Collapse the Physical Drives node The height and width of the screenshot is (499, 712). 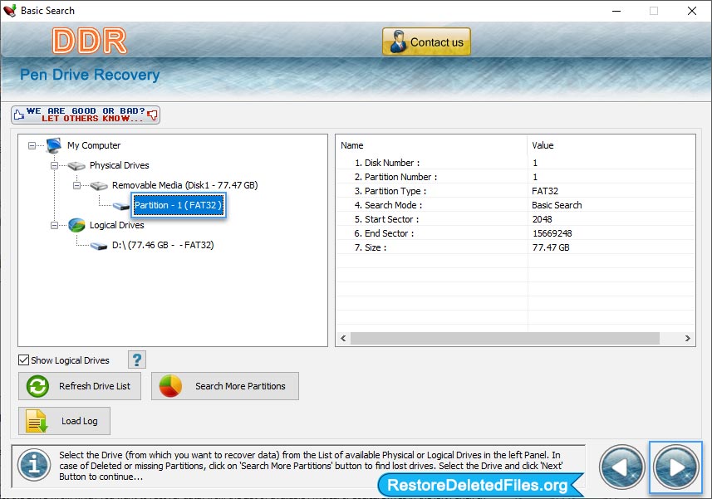[x=54, y=165]
